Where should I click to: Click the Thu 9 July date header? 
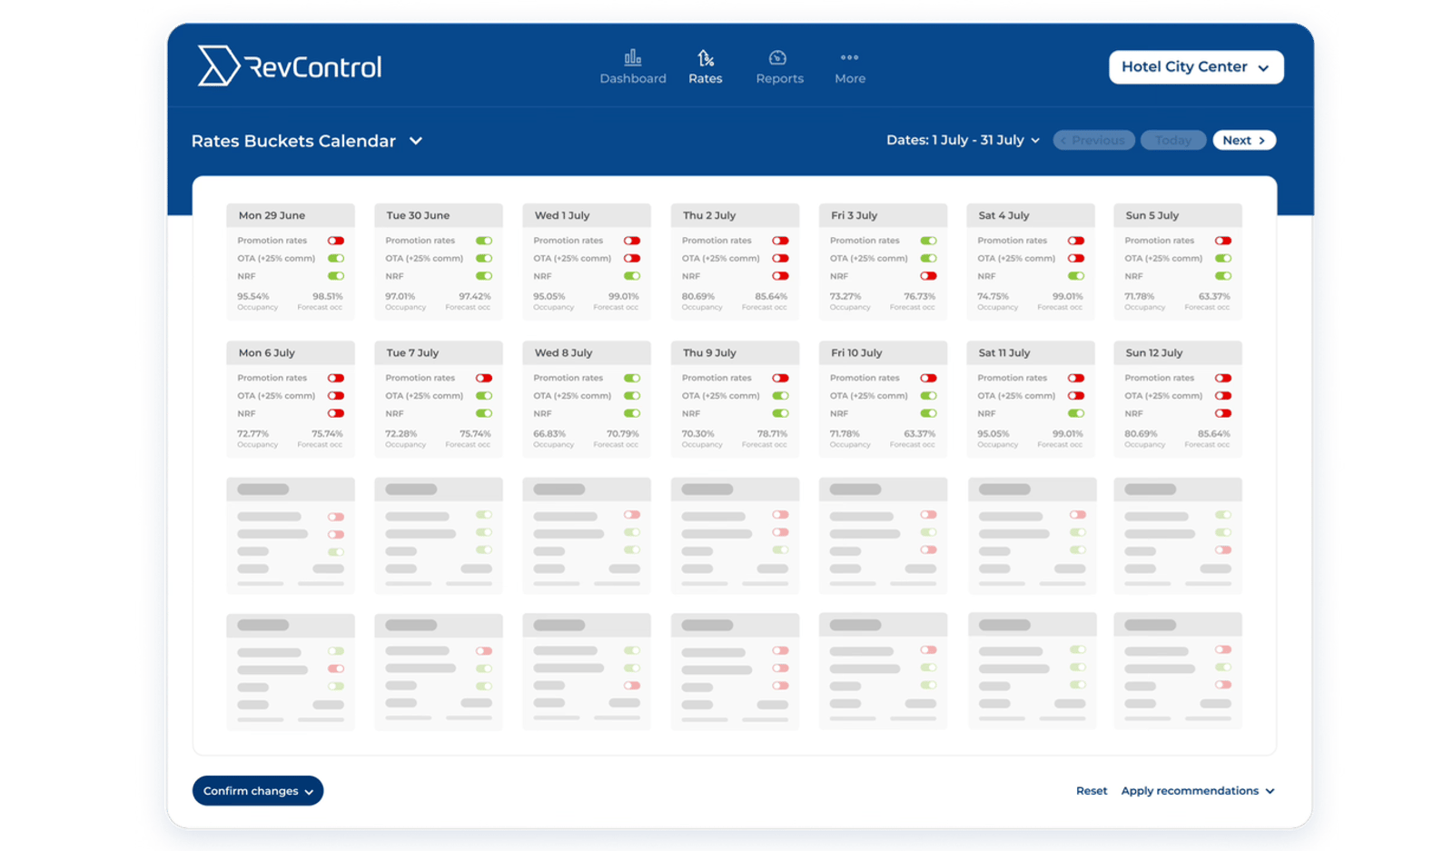coord(735,352)
